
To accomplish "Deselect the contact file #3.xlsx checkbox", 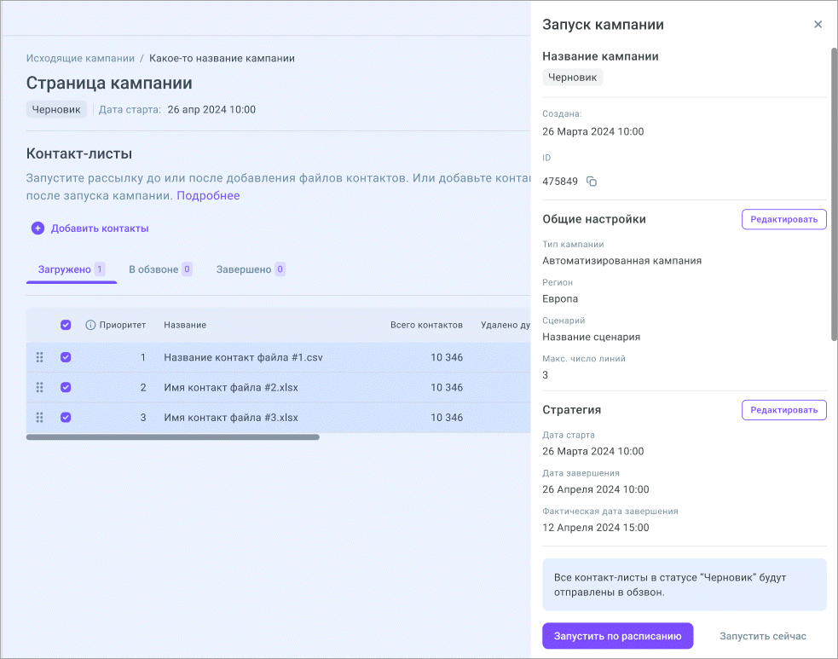I will (x=66, y=418).
